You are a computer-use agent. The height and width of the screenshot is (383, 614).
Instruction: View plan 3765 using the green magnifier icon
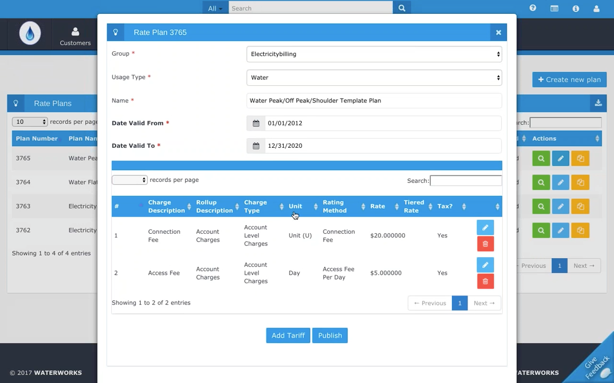[x=541, y=158]
